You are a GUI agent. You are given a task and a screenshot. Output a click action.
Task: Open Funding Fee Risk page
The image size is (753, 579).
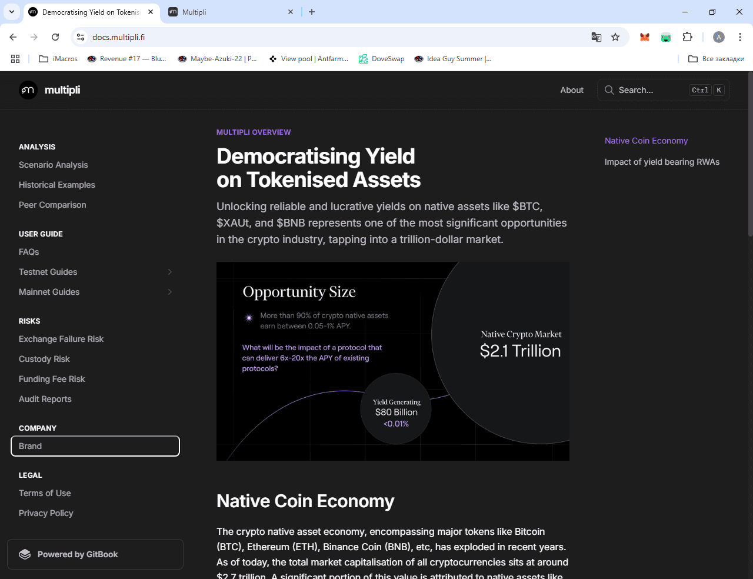52,379
